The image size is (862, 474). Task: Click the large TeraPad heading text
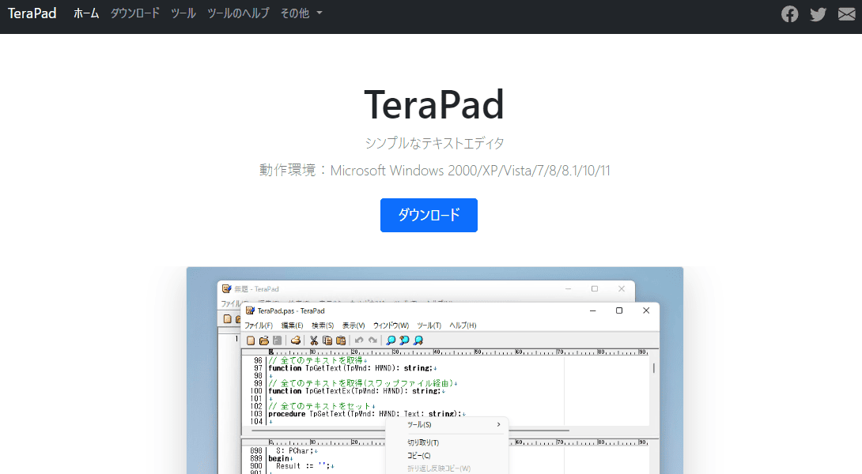[x=434, y=104]
